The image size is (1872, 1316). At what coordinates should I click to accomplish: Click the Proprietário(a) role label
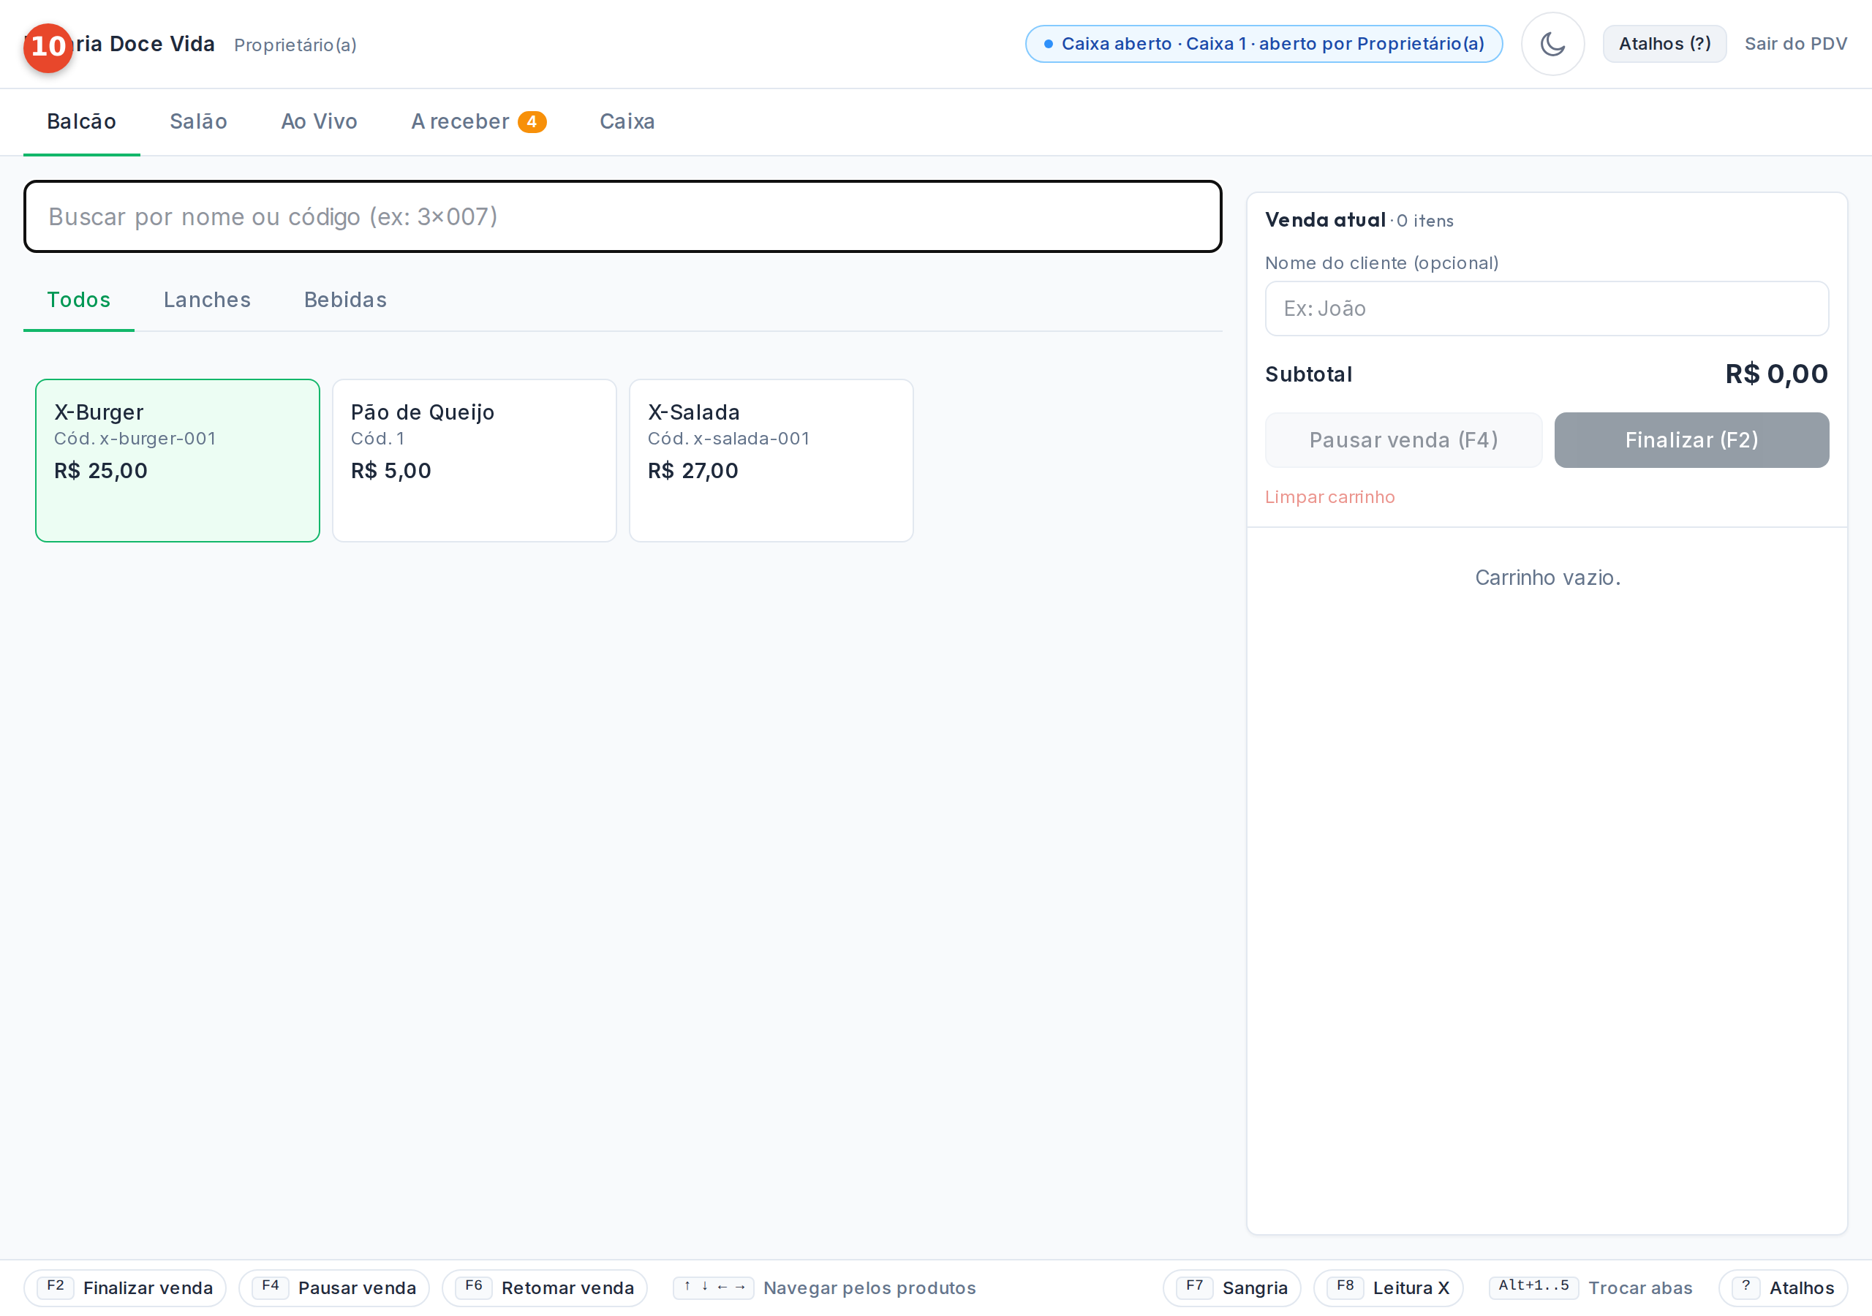pos(295,45)
